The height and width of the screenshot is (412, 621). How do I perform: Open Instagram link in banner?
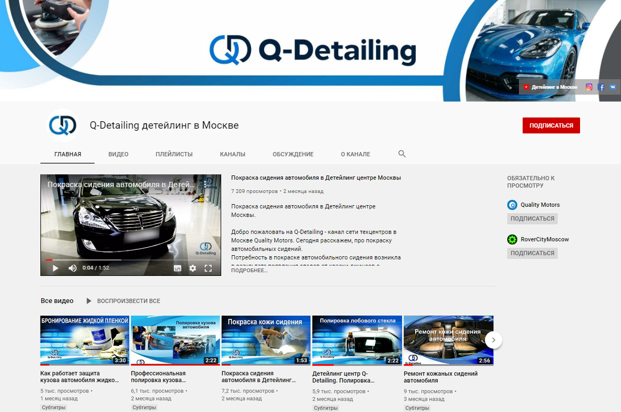pos(589,87)
